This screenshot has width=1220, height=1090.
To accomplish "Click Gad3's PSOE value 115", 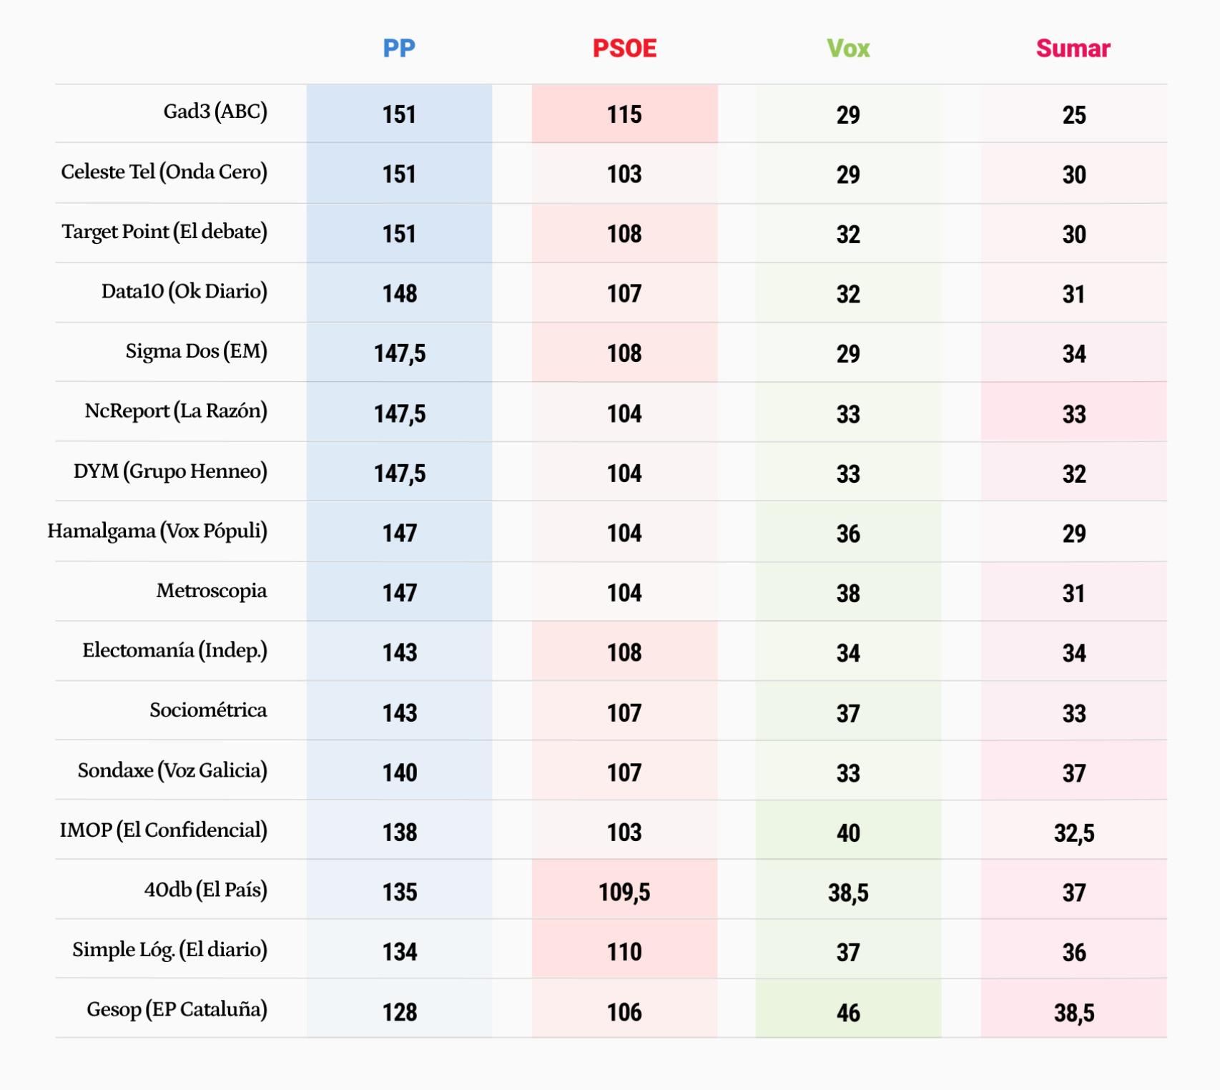I will point(624,114).
